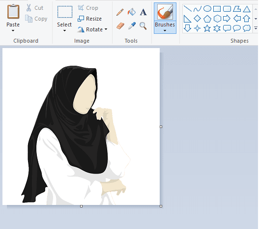Activate the Text tool
Screen dimensions: 259x229
click(x=143, y=12)
